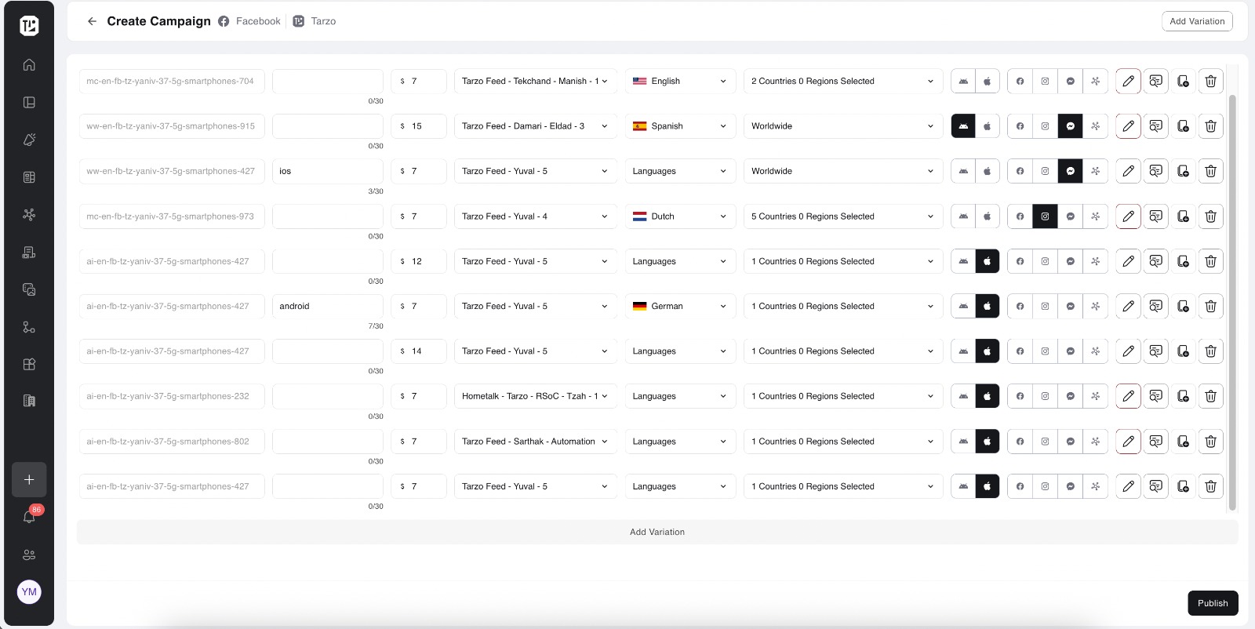Delete the first variation row (smartphones-704)

[x=1210, y=82]
